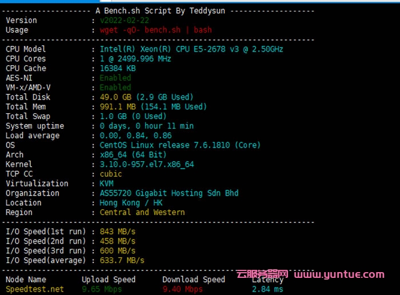
Task: Click the green Enabled status beside AES-NI
Action: [115, 78]
